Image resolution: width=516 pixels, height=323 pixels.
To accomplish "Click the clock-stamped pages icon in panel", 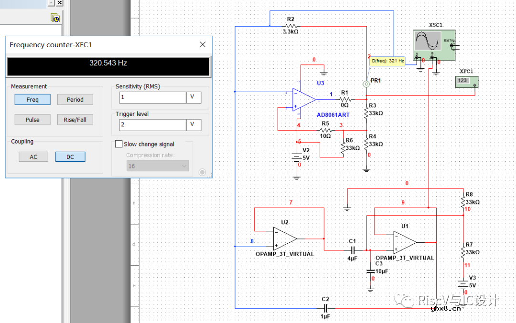I will click(55, 18).
